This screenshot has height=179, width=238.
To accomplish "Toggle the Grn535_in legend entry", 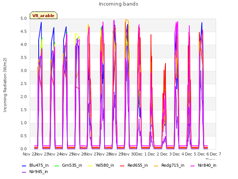I will coord(68,166).
